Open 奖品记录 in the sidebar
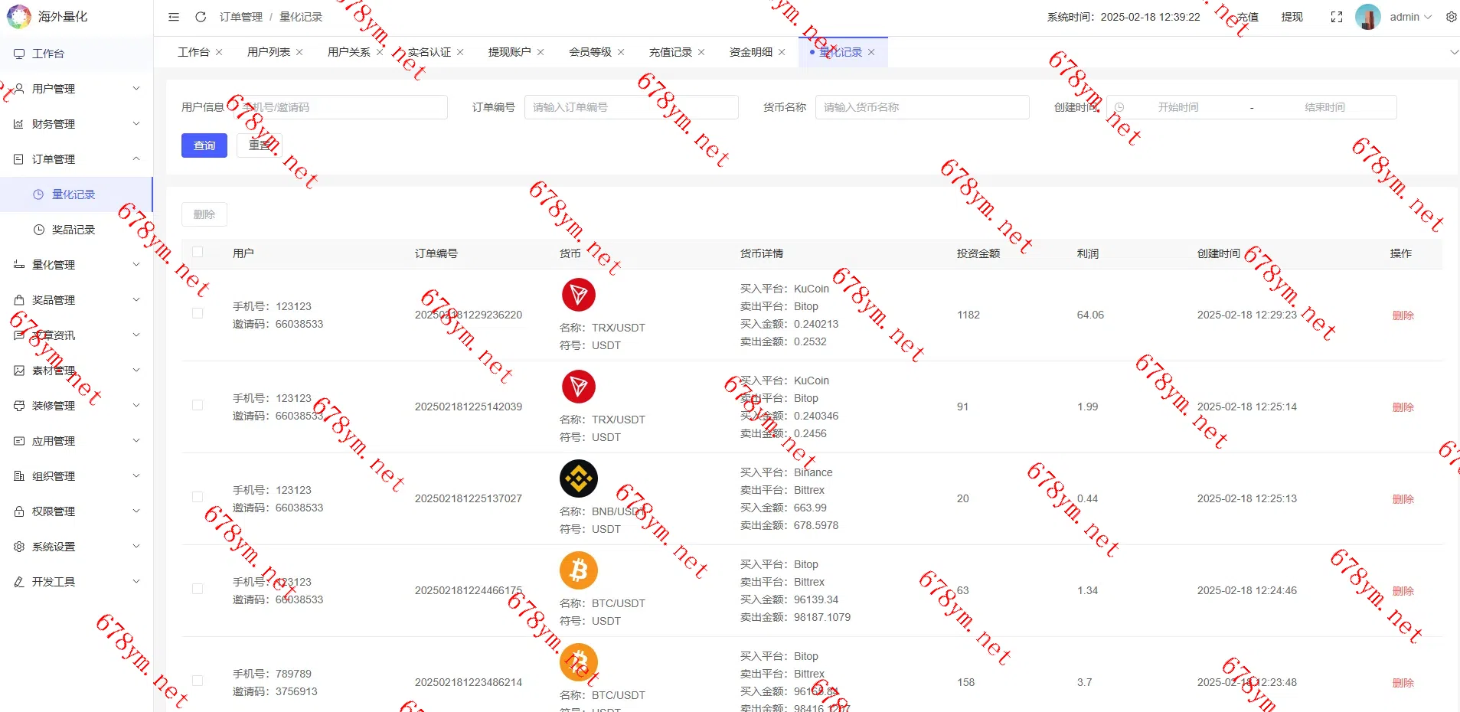 click(77, 230)
